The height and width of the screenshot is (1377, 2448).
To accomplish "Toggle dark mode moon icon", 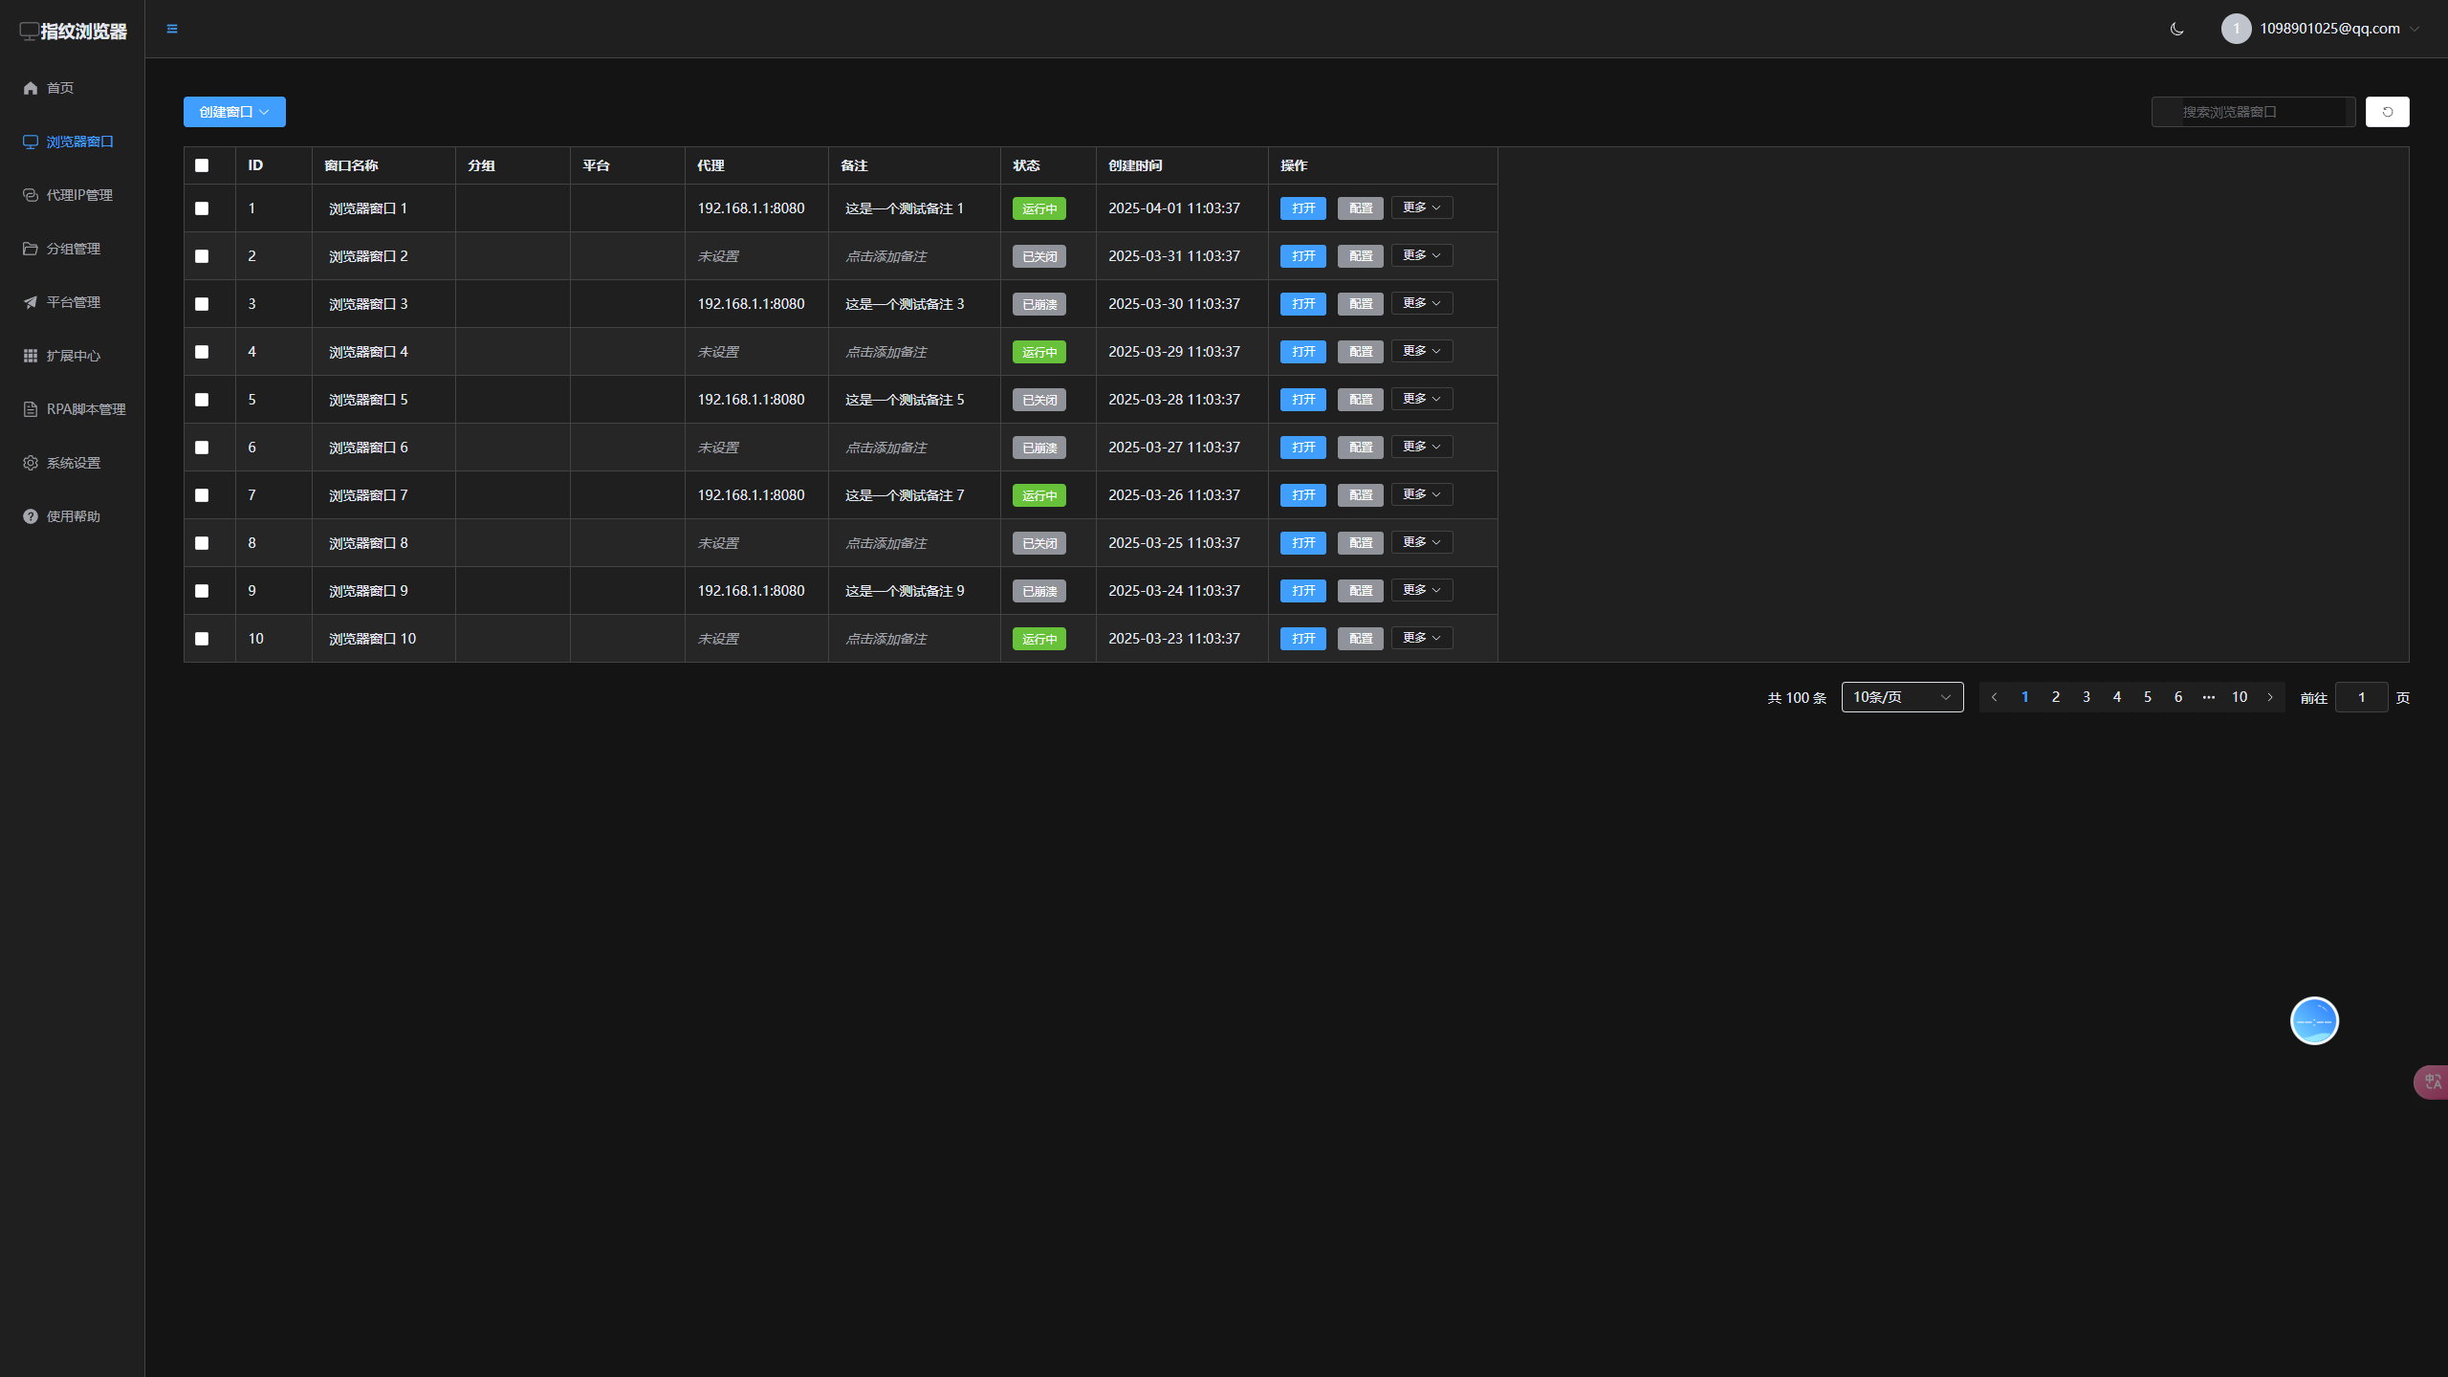I will point(2176,29).
